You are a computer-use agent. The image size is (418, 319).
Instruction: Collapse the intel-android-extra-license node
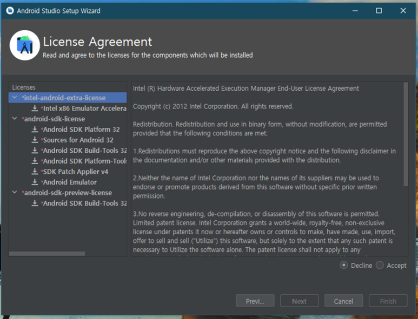[15, 98]
